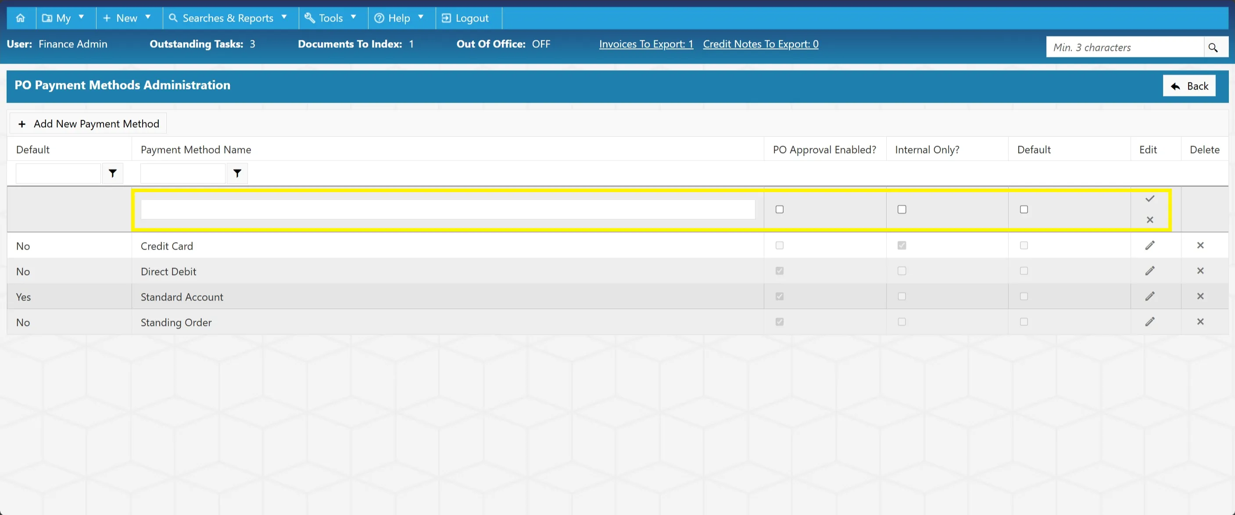
Task: Click Payment Method Name column header
Action: pos(196,150)
